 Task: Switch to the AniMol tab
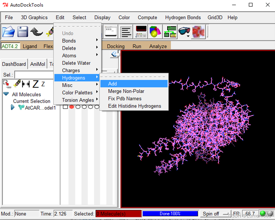(38, 64)
